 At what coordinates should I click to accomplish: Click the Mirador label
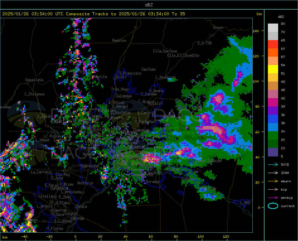pos(153,182)
